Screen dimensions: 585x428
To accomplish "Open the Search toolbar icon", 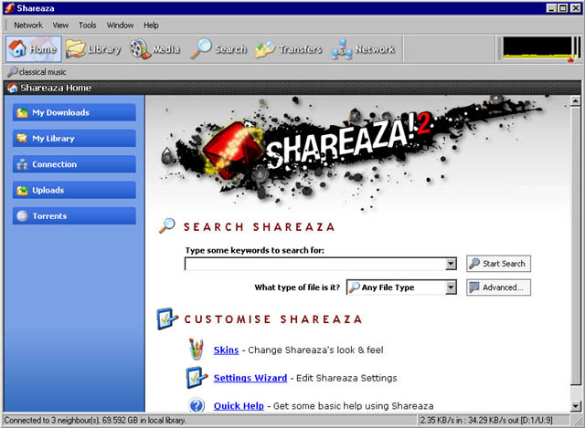I will (218, 49).
